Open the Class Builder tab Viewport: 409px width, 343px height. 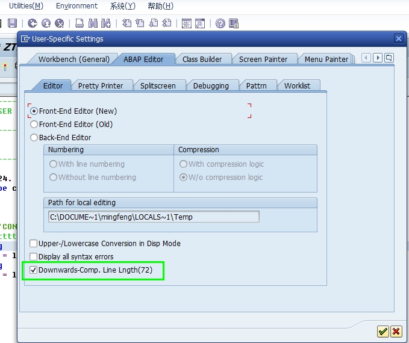[x=202, y=59]
